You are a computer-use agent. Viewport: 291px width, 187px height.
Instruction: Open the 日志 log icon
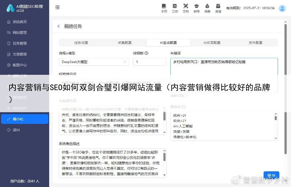coord(175,7)
